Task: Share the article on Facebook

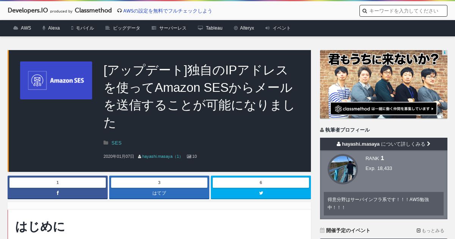Action: point(58,193)
